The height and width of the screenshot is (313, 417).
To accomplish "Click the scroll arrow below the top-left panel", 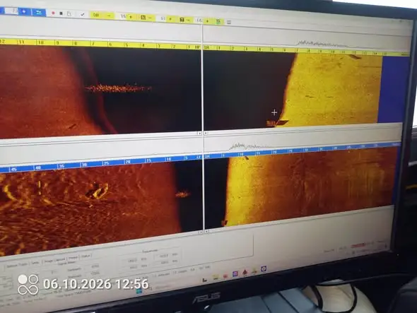I will pyautogui.click(x=199, y=134).
